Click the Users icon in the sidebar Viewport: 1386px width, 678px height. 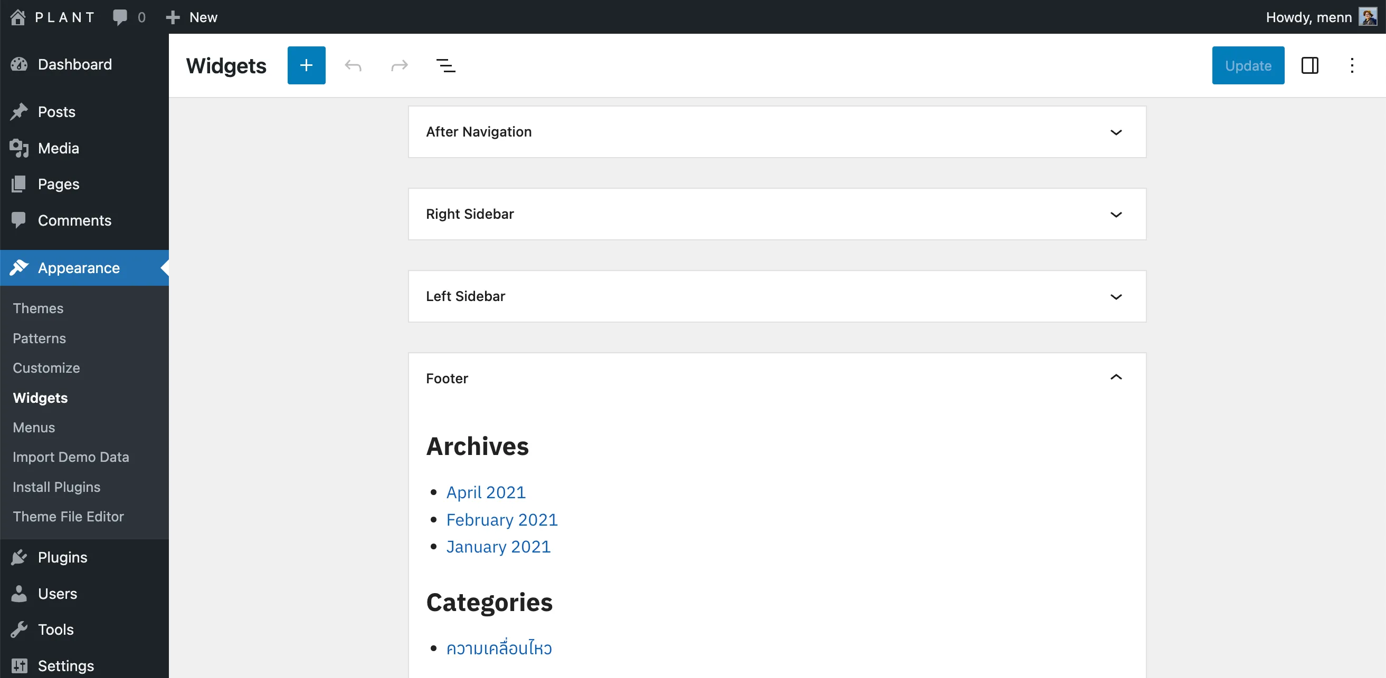coord(19,593)
